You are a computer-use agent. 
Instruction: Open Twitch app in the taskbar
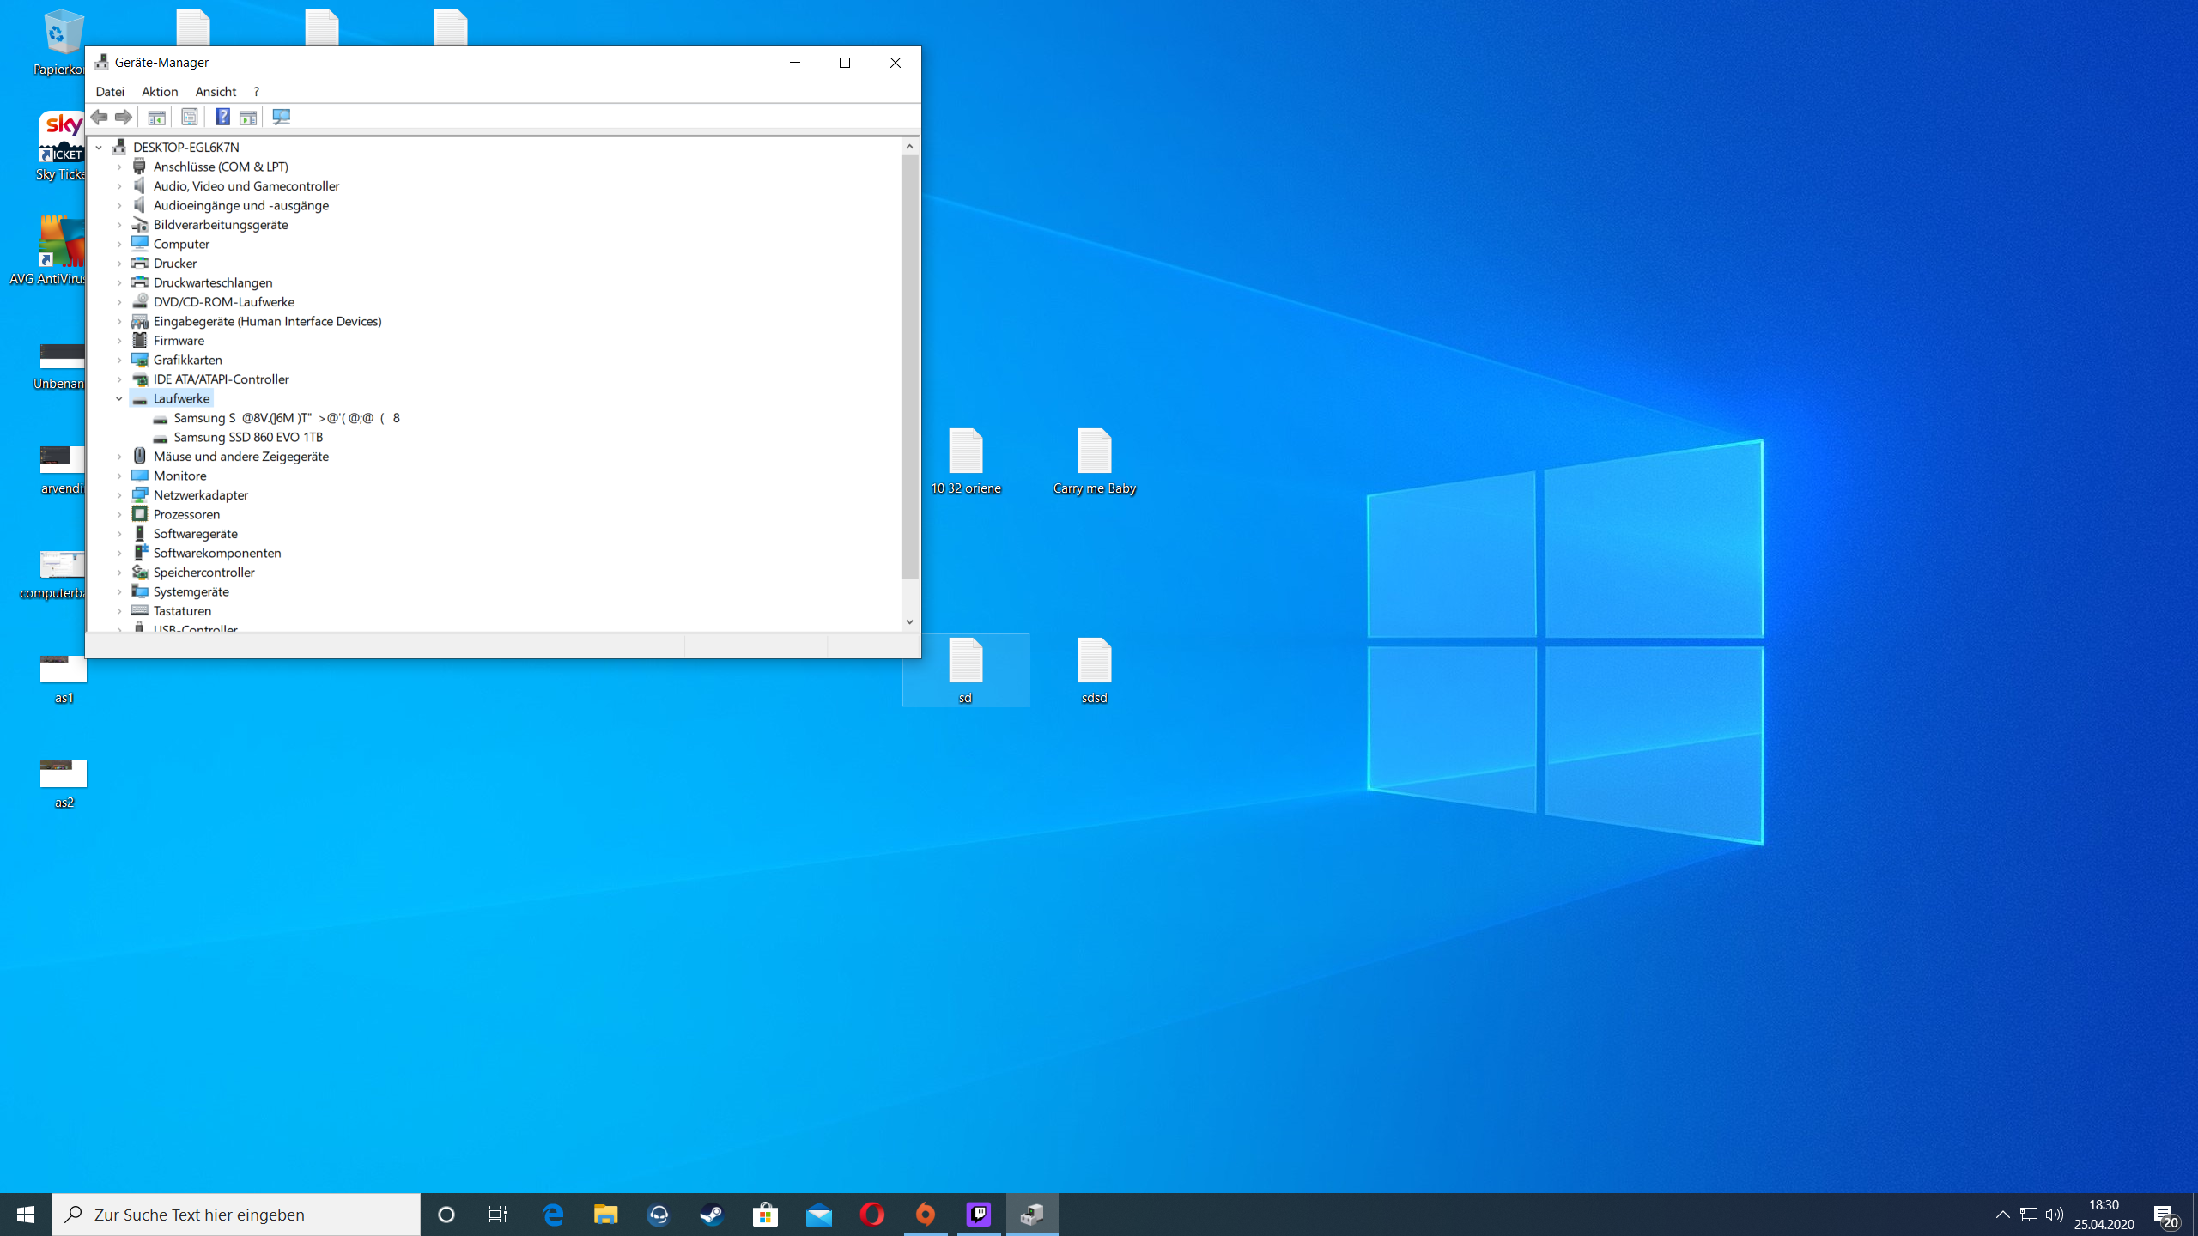coord(979,1215)
